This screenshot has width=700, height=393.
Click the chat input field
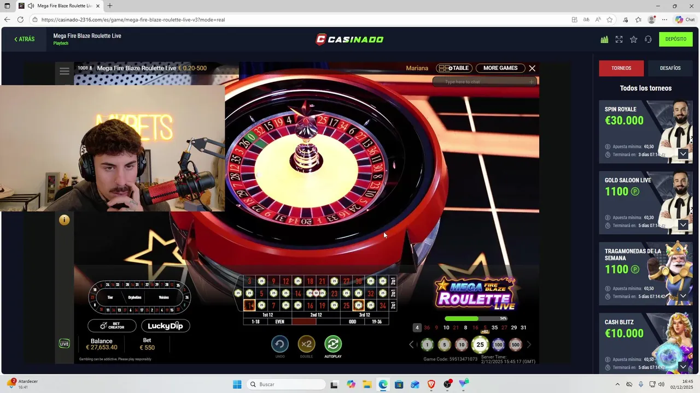pyautogui.click(x=483, y=82)
